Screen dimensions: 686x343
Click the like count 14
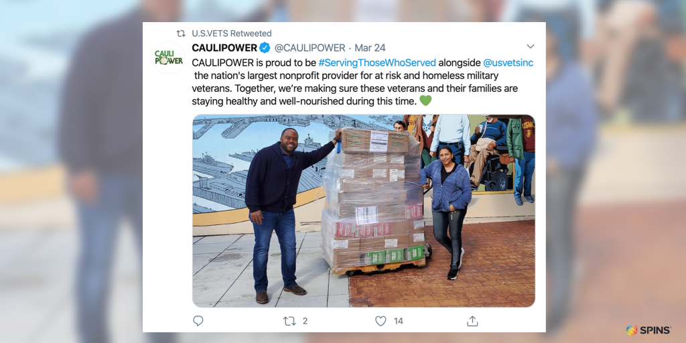point(398,321)
